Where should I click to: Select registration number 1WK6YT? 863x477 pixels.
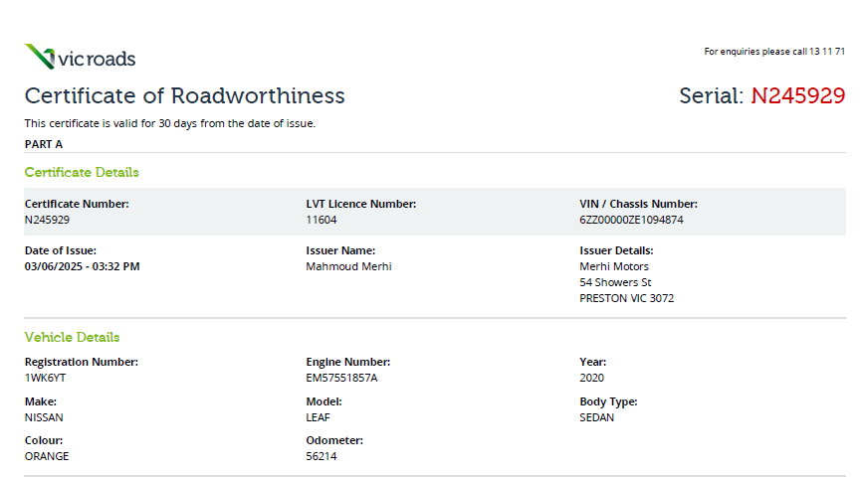45,378
